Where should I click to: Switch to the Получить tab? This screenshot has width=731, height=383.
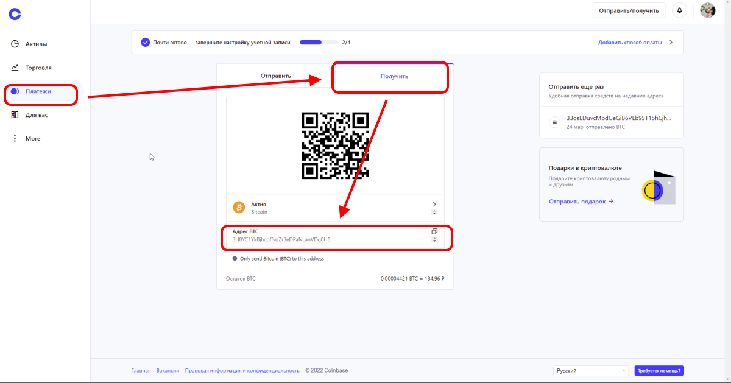point(394,76)
